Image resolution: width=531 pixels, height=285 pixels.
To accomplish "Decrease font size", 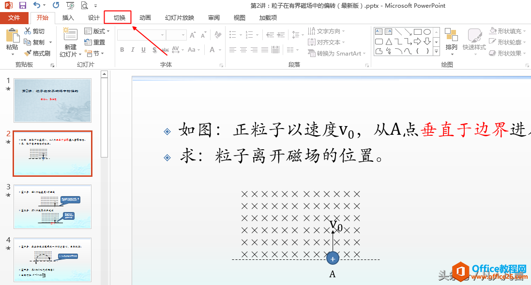I will [x=203, y=35].
